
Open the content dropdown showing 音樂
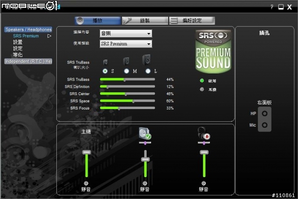126,34
